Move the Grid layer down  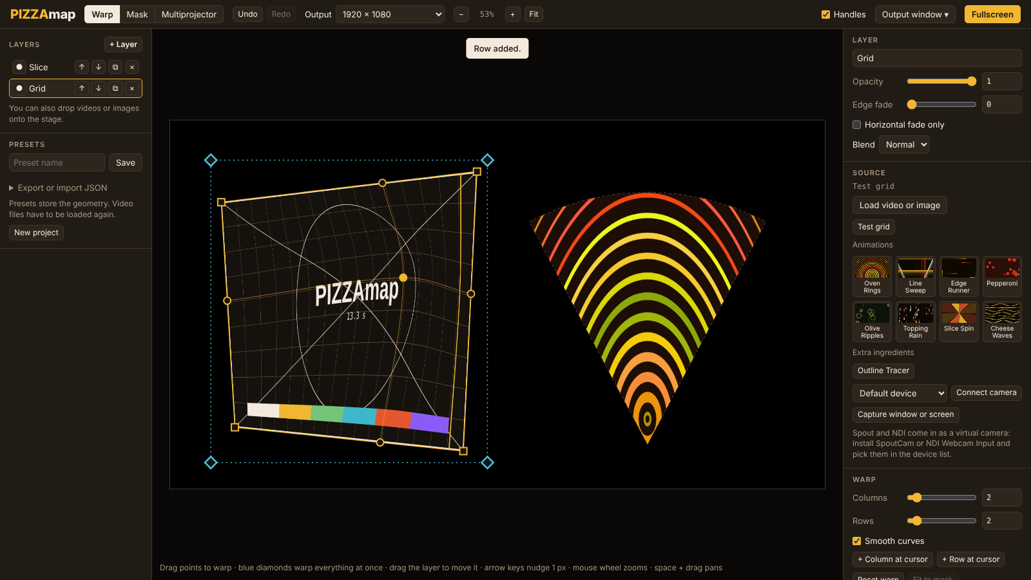tap(99, 88)
